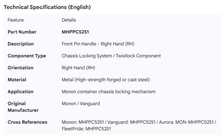
Task: Select the Material row label
Action: tap(17, 80)
